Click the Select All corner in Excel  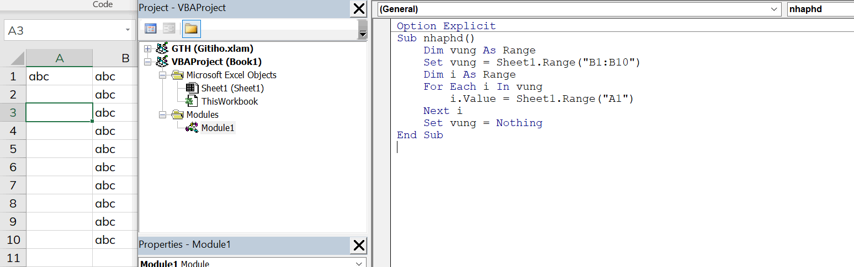point(13,58)
